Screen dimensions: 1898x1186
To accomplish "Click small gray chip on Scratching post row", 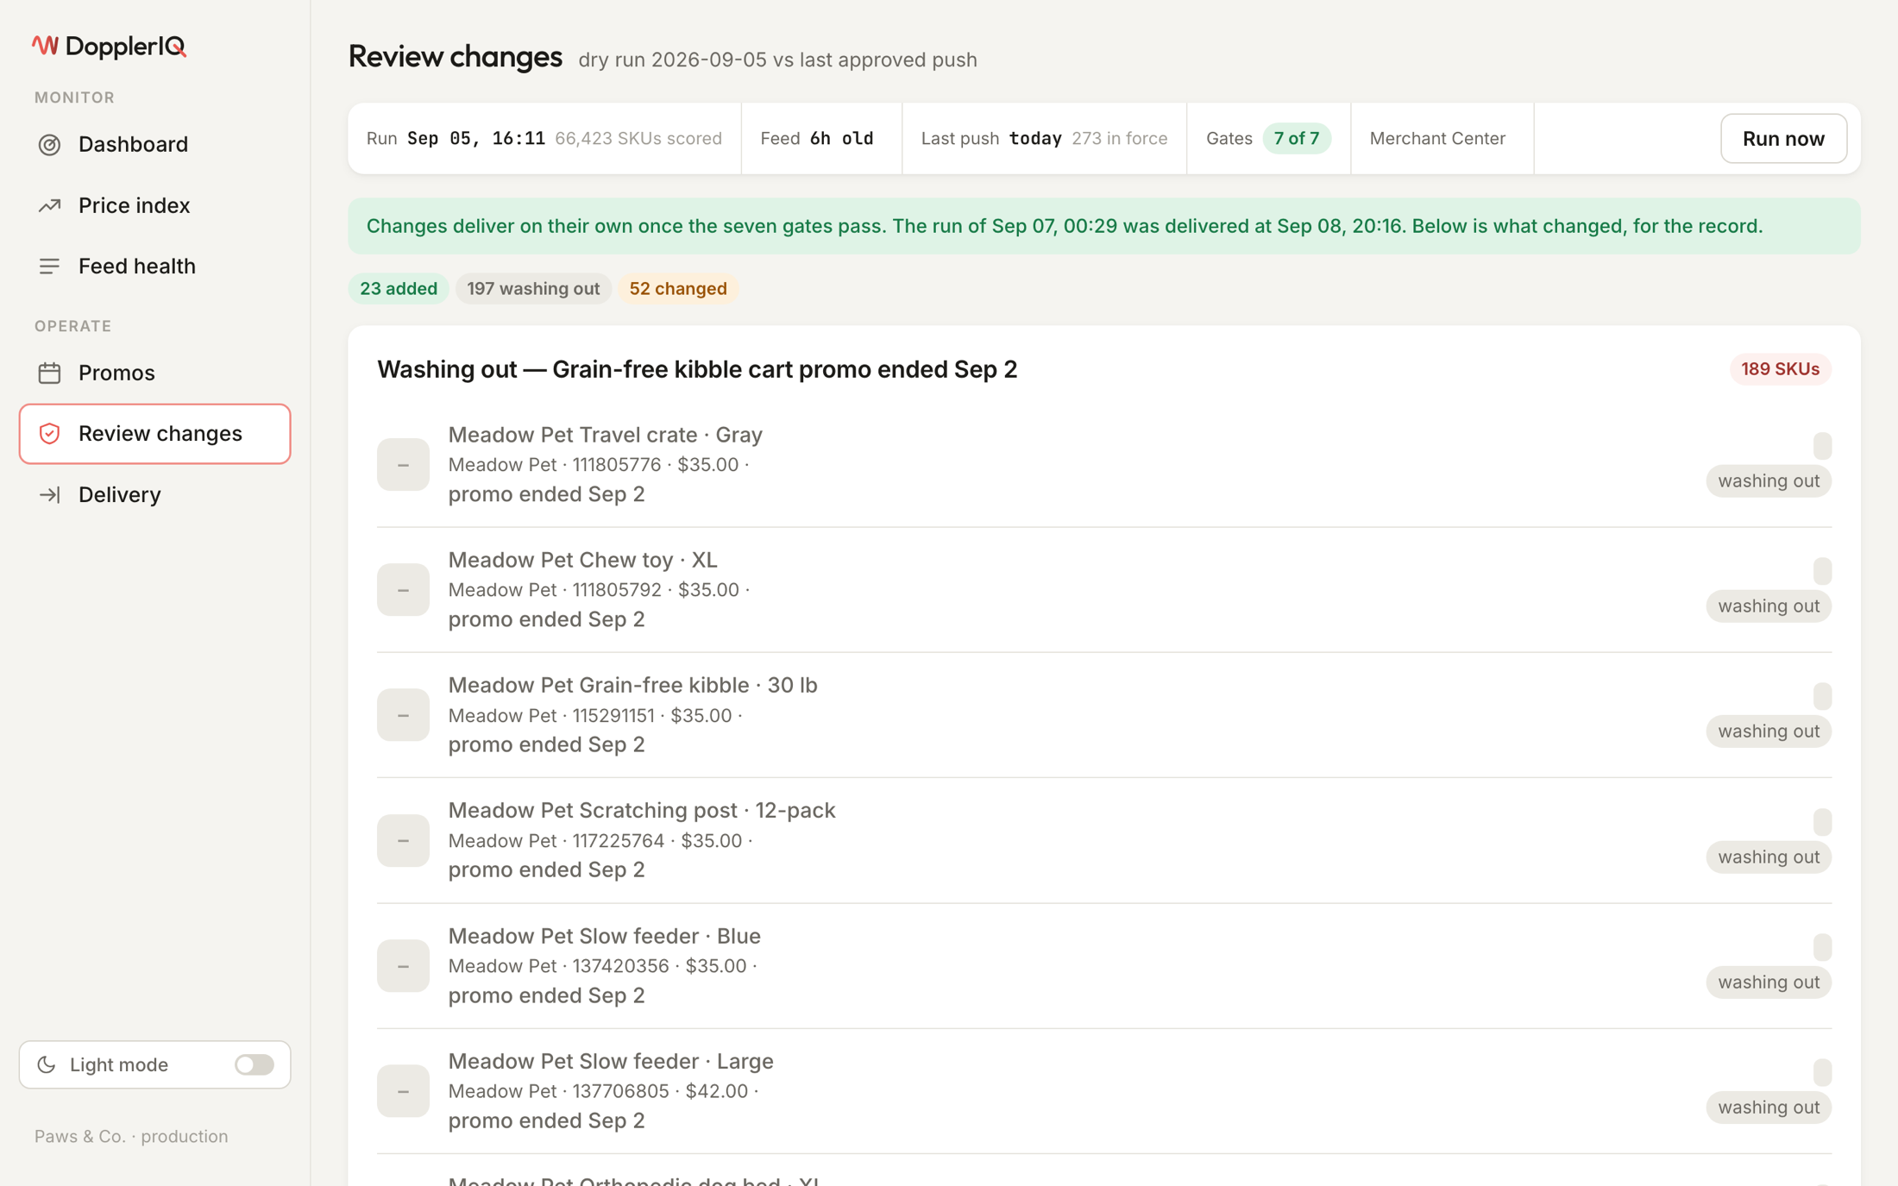I will tap(1822, 822).
